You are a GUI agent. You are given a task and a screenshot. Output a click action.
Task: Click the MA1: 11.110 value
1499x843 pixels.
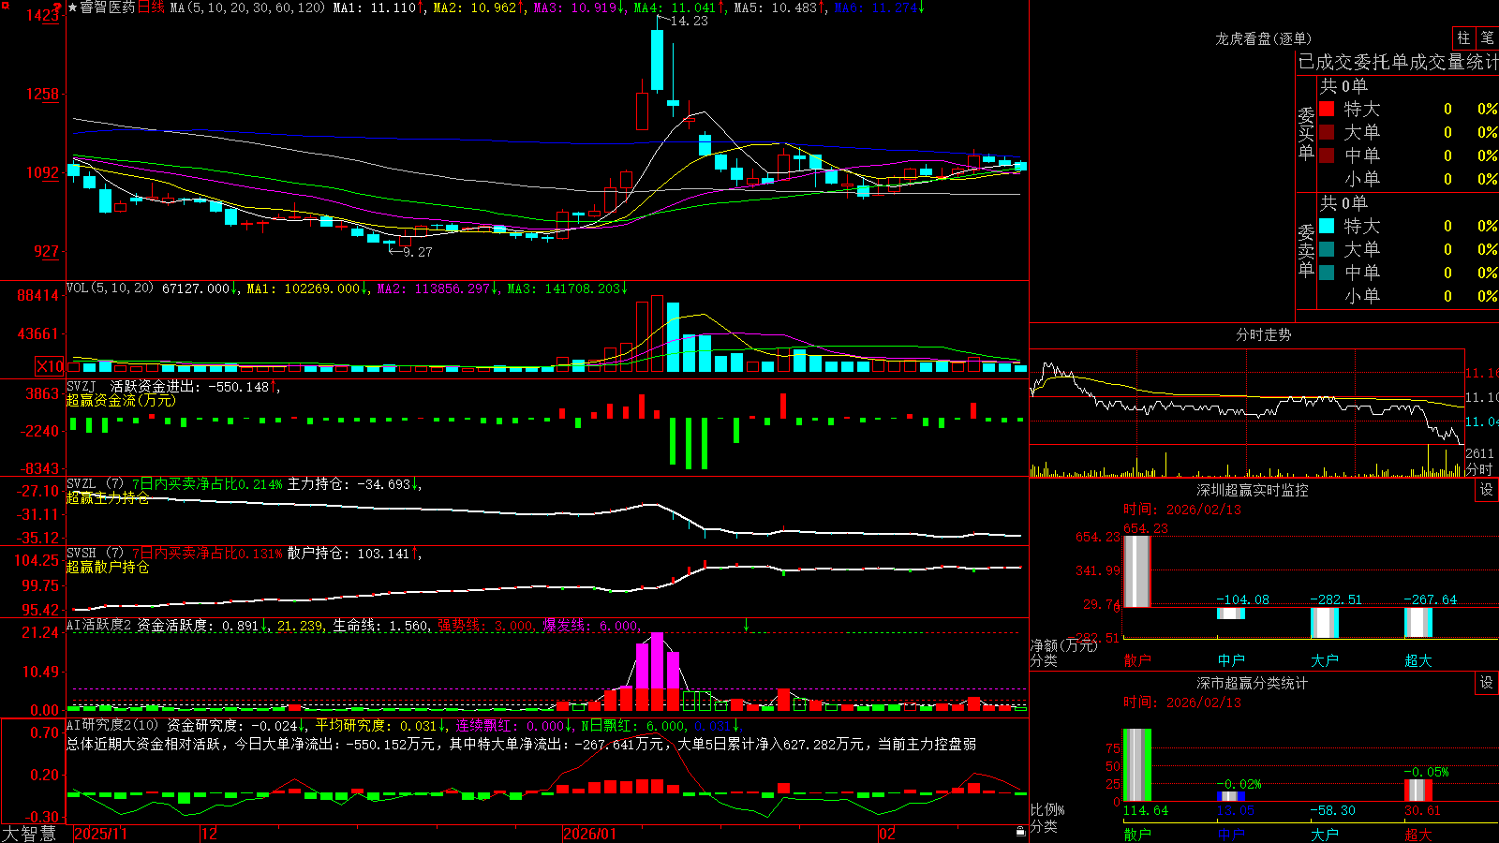(x=375, y=7)
